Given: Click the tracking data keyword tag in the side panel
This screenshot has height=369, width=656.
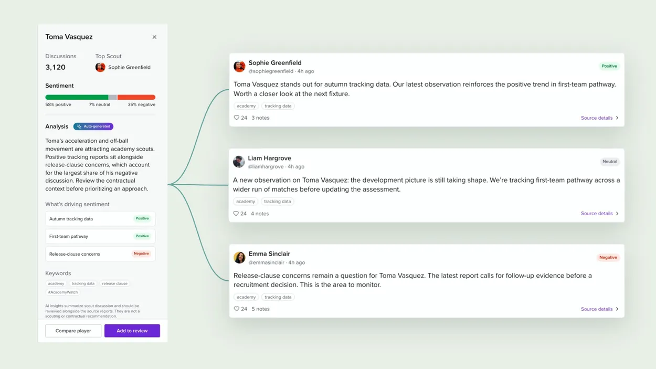Looking at the screenshot, I should pos(83,283).
